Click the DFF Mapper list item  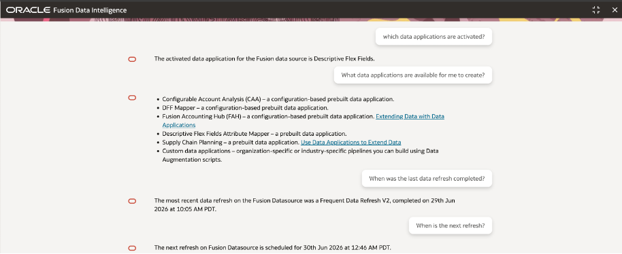(245, 107)
